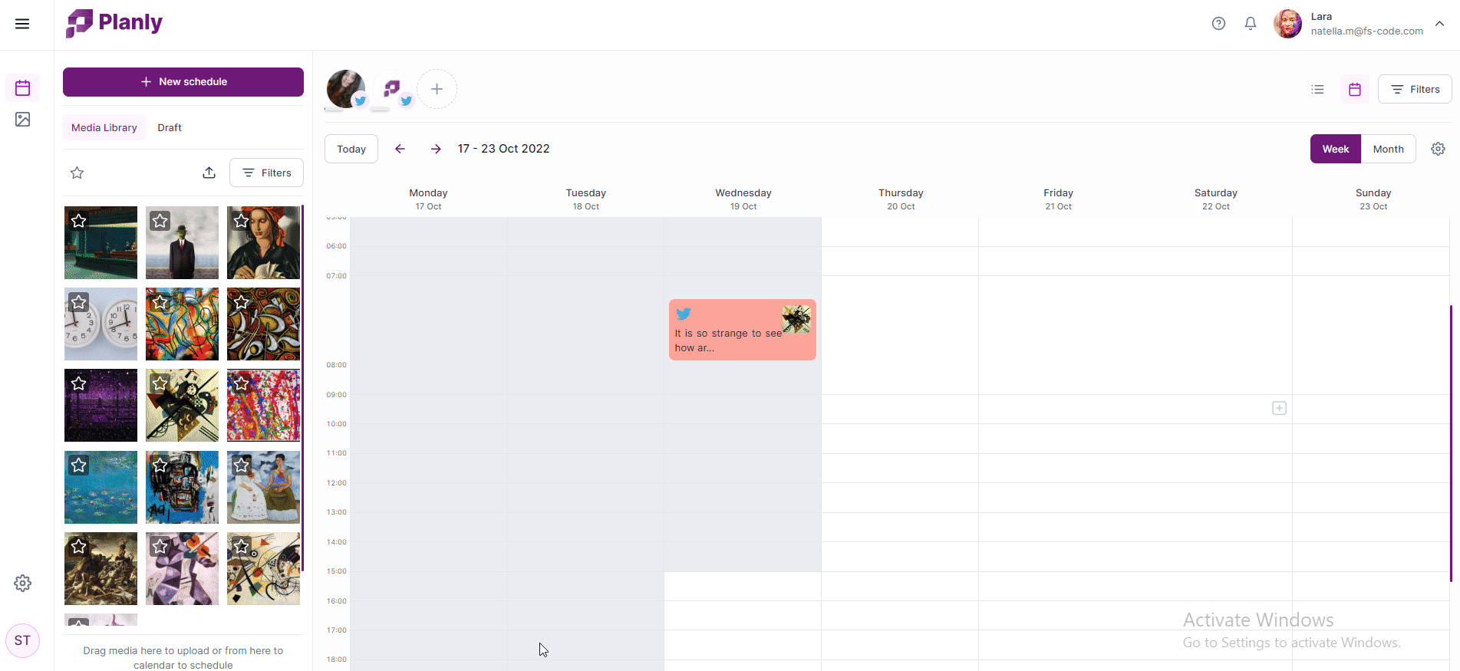Switch to Media Library tab
Image resolution: width=1460 pixels, height=671 pixels.
[104, 128]
